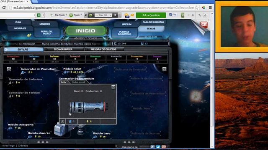Select the SKYLAB navigation button
The image size is (268, 150).
tap(151, 29)
